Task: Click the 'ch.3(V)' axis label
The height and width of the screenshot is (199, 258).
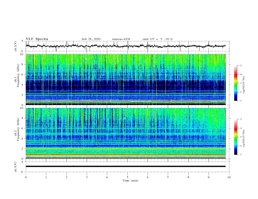Action: (16, 167)
